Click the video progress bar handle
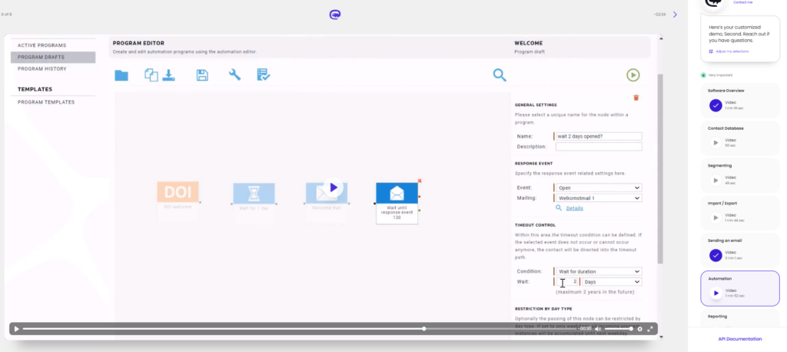This screenshot has height=352, width=787. 424,329
